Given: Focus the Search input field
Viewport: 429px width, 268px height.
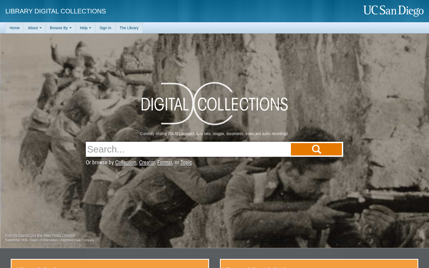Looking at the screenshot, I should pyautogui.click(x=188, y=149).
